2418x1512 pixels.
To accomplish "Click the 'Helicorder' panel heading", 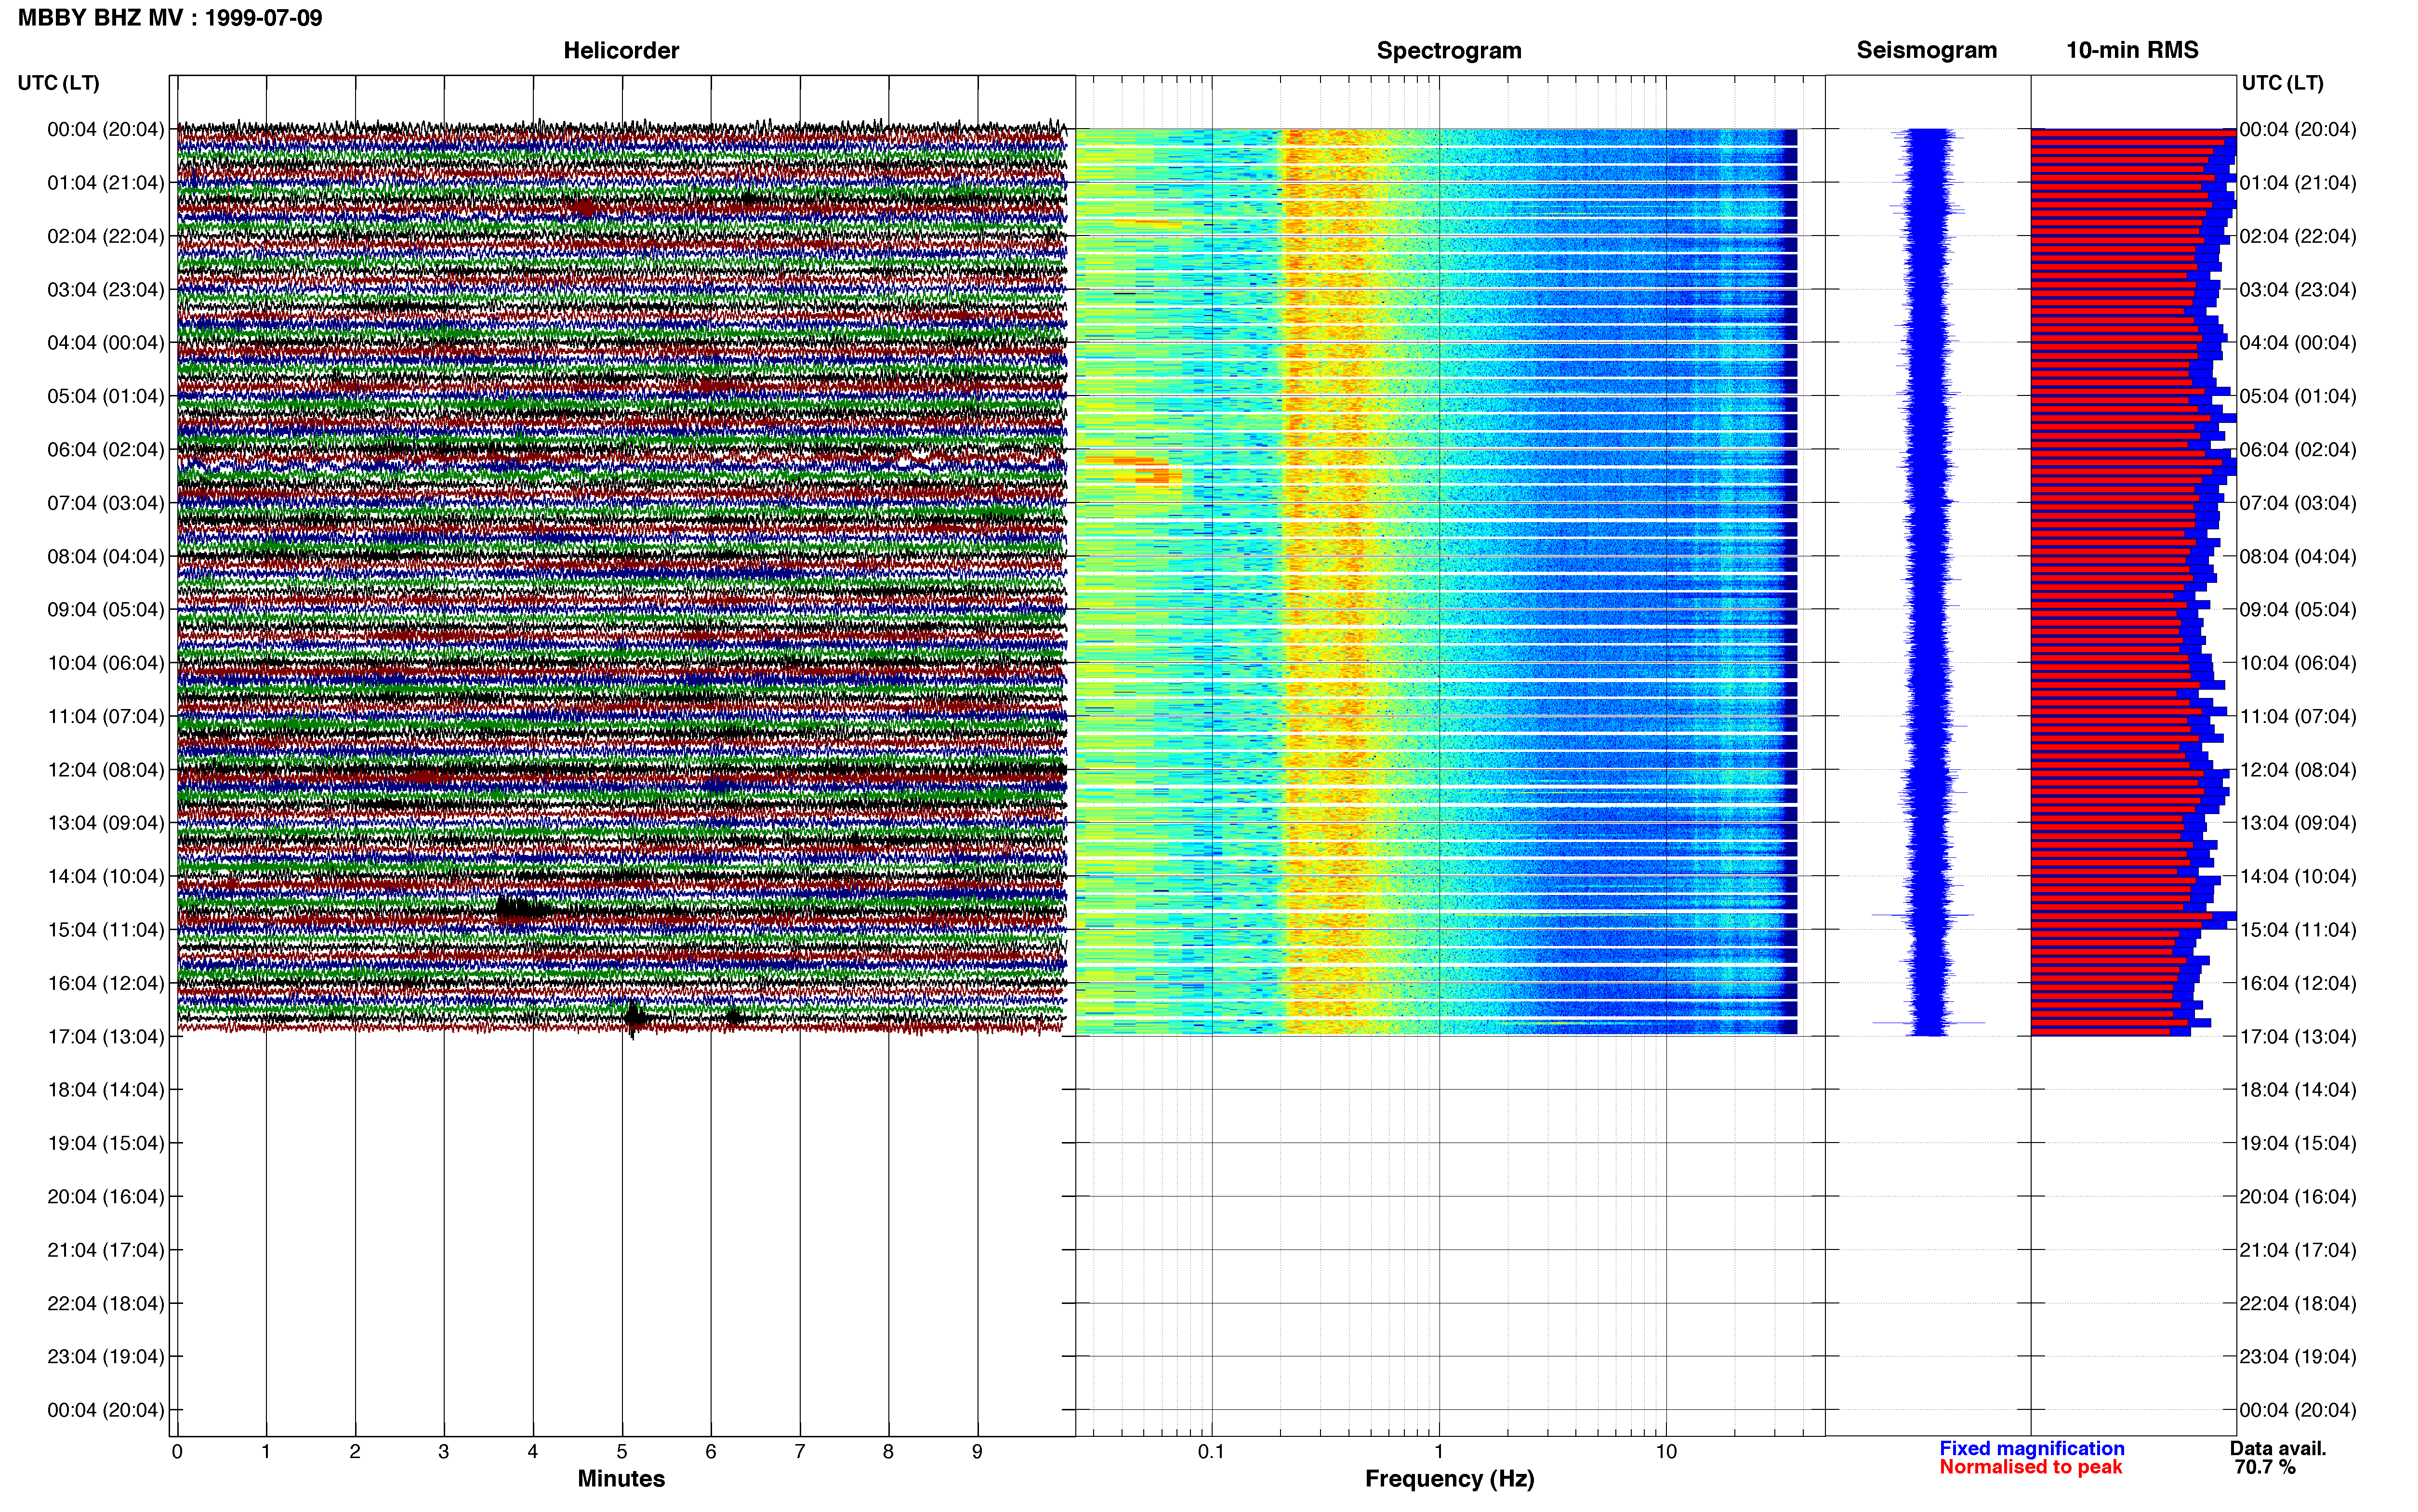I will click(x=621, y=50).
